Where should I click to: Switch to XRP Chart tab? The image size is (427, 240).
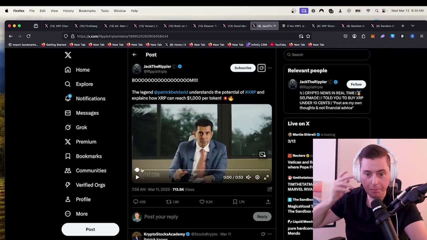click(57, 26)
